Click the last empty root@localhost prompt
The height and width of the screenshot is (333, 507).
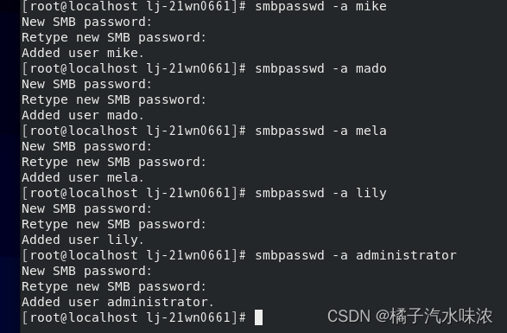click(134, 317)
